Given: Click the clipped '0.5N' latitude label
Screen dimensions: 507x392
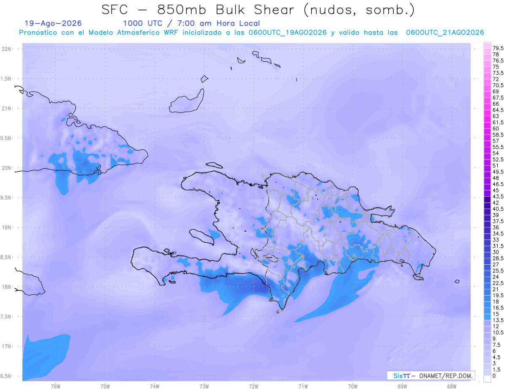Looking at the screenshot, I should [6, 138].
